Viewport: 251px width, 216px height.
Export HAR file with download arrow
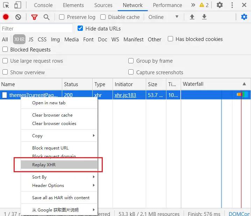204,17
